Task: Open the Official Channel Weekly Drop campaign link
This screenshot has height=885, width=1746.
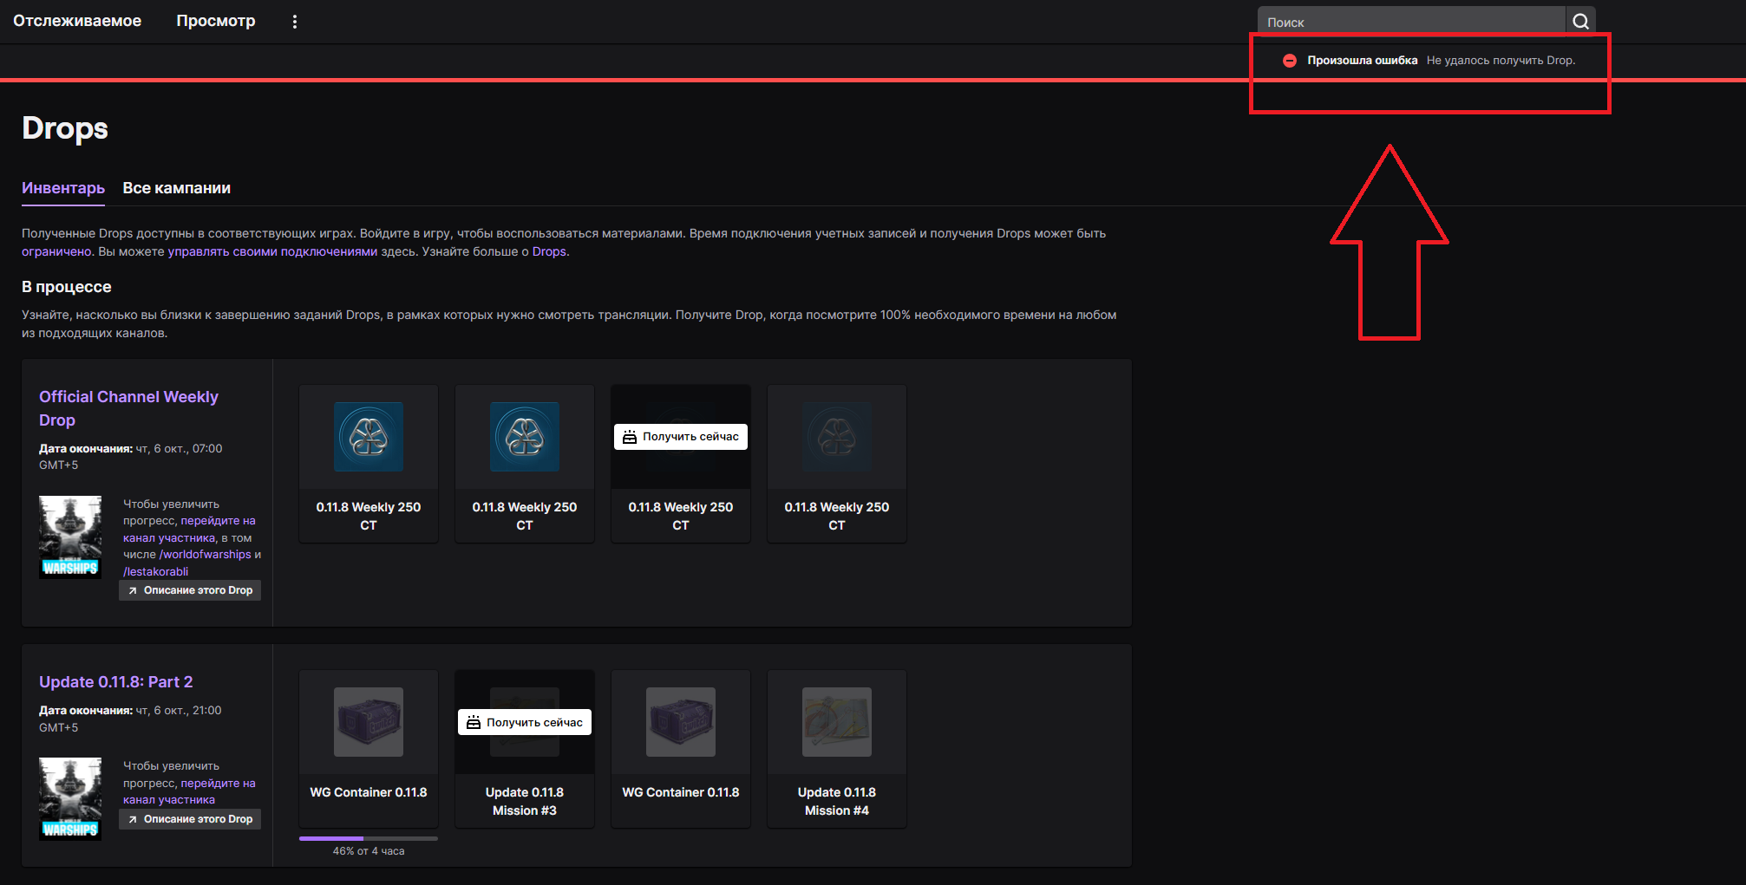Action: tap(128, 408)
